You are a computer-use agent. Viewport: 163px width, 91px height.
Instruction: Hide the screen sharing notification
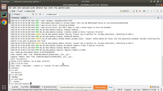coord(111,87)
